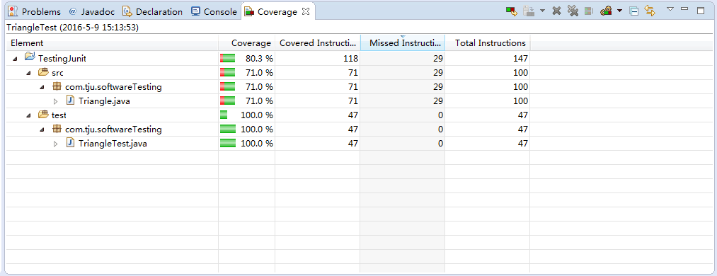Image resolution: width=717 pixels, height=276 pixels.
Task: Remove all coverage sessions
Action: (573, 11)
